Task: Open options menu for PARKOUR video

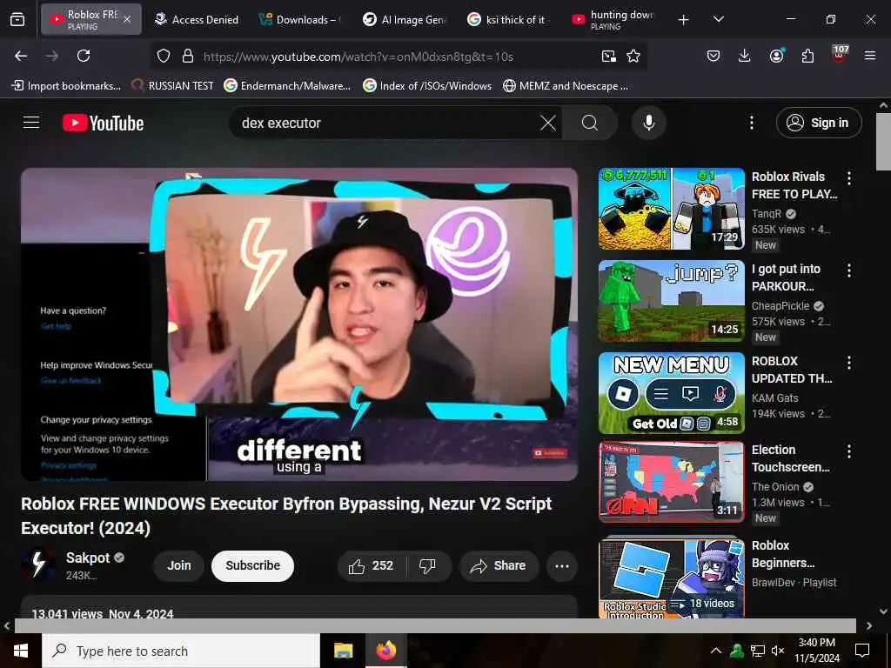Action: [849, 271]
